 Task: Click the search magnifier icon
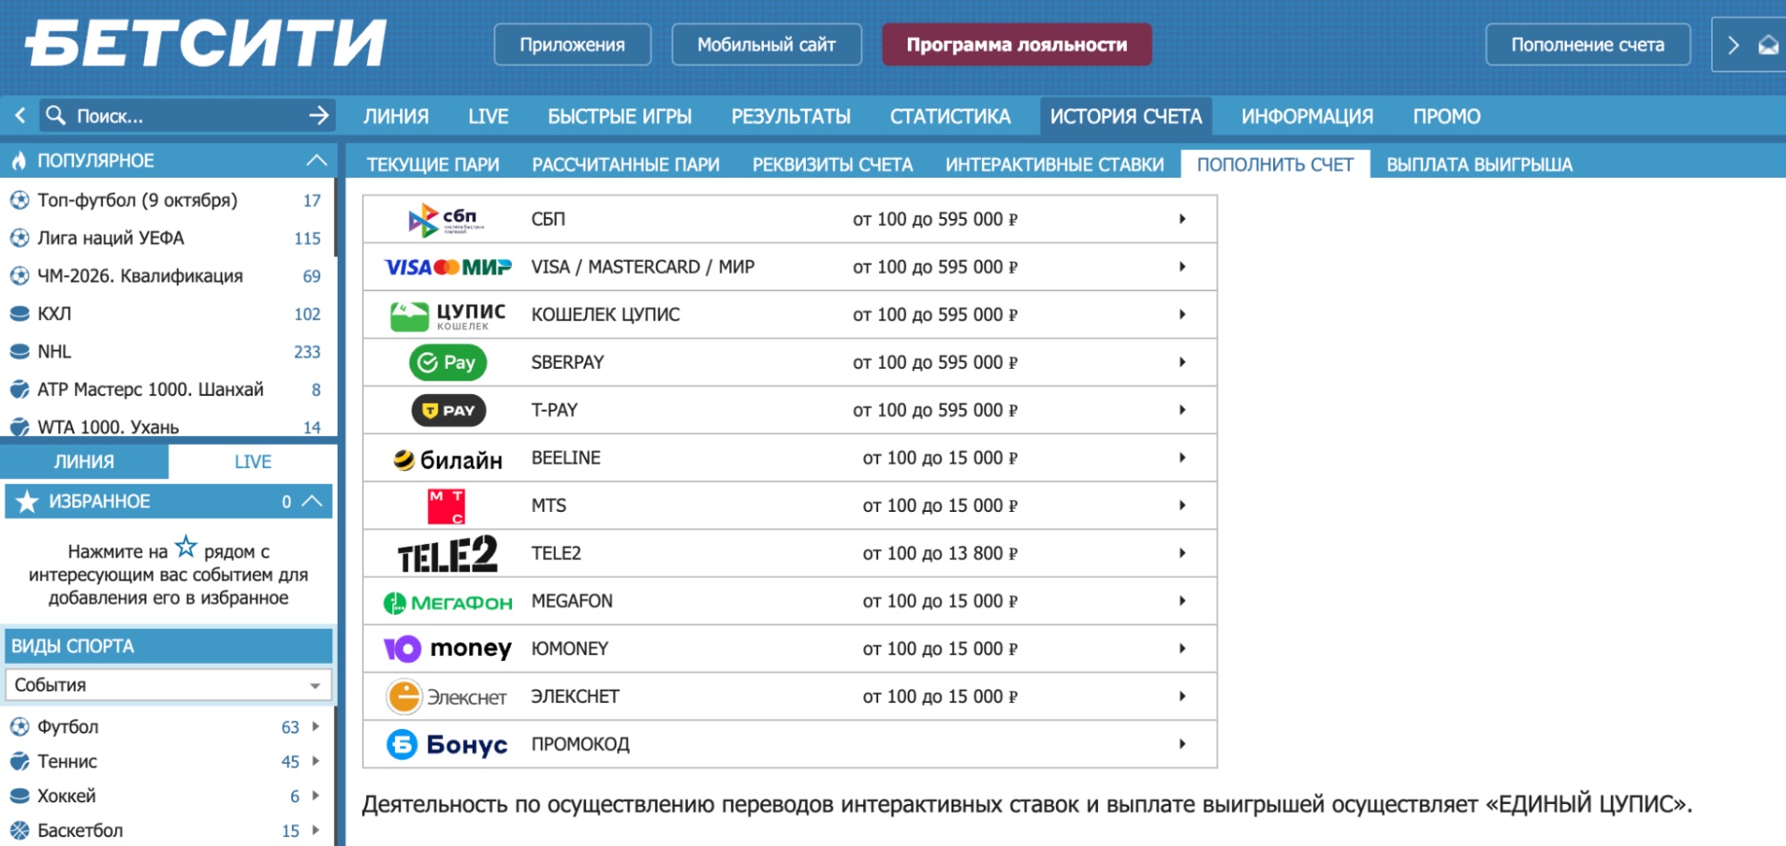coord(55,115)
